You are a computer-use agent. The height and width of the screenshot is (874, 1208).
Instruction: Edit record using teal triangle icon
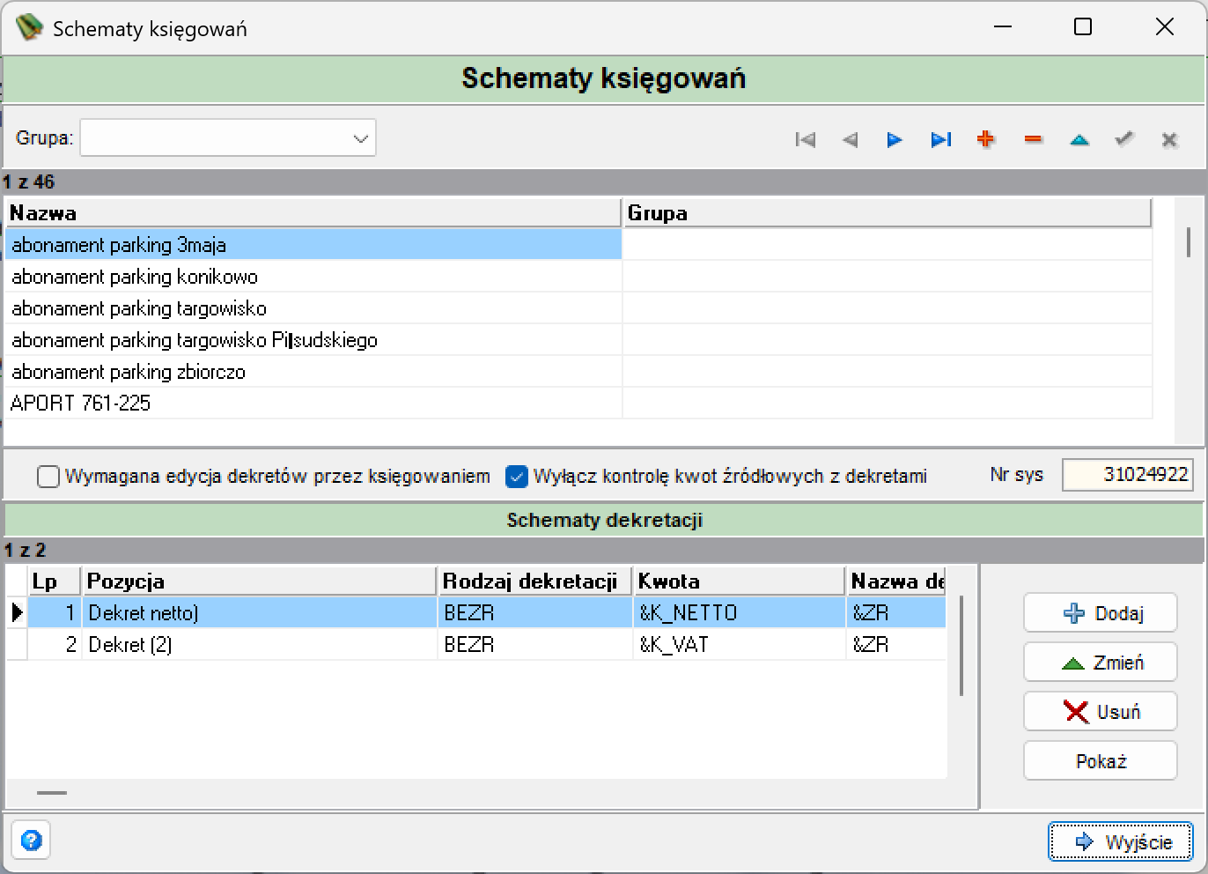[1079, 139]
